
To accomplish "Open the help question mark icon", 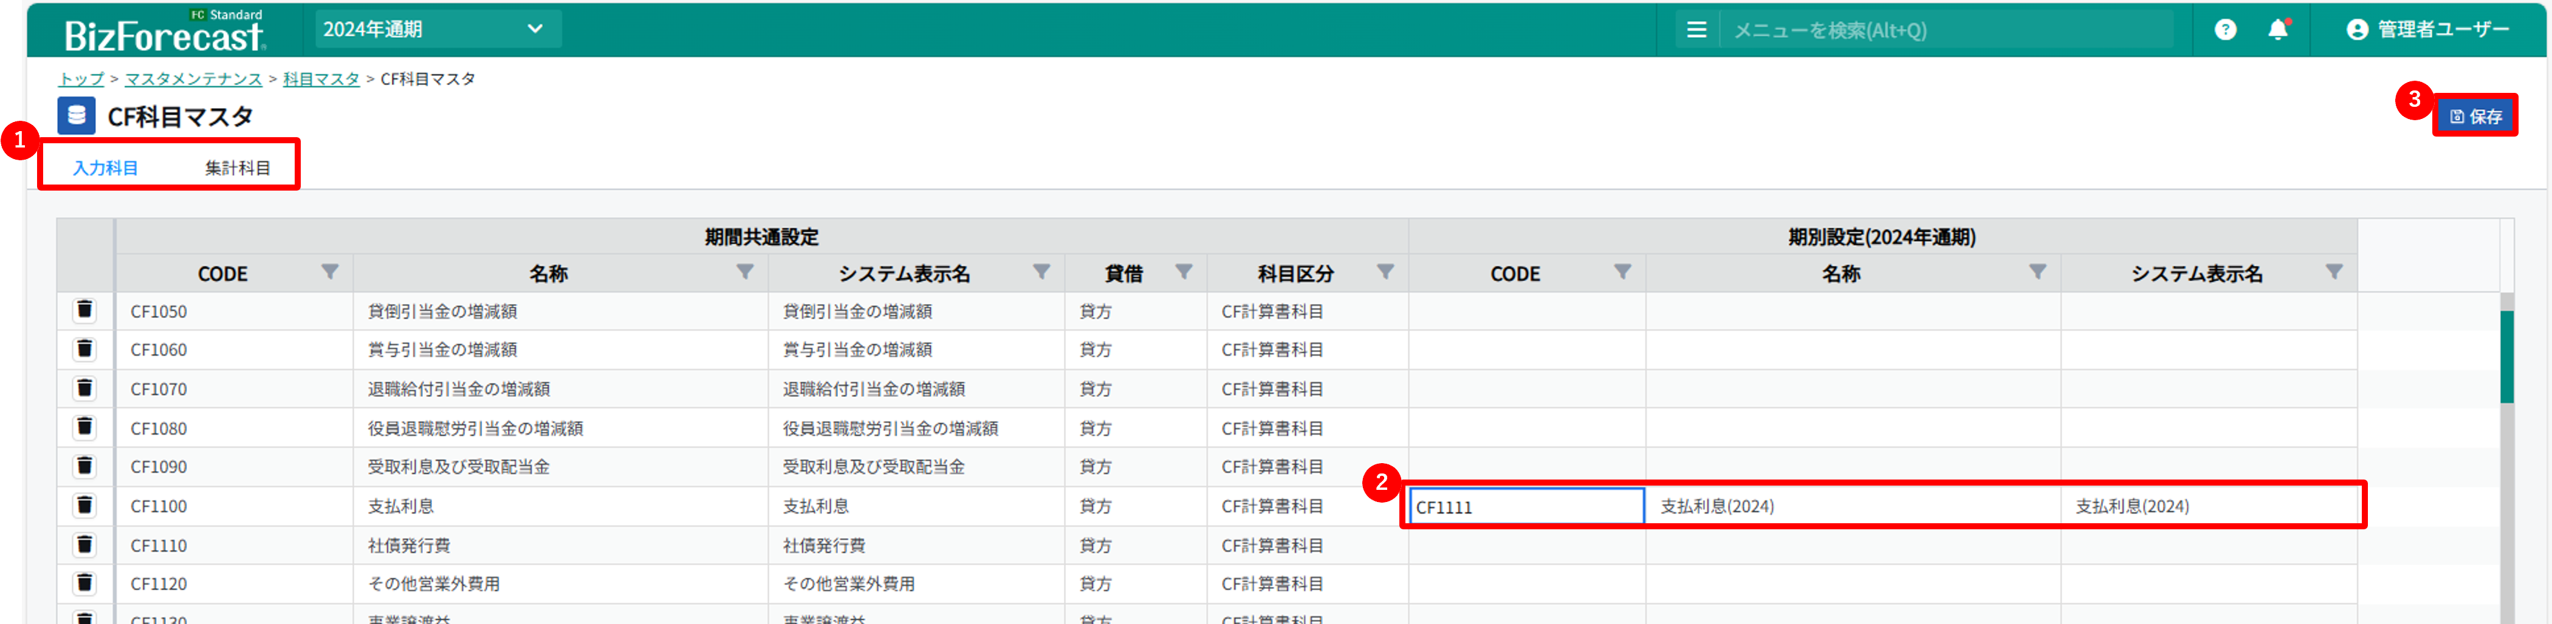I will pyautogui.click(x=2225, y=30).
